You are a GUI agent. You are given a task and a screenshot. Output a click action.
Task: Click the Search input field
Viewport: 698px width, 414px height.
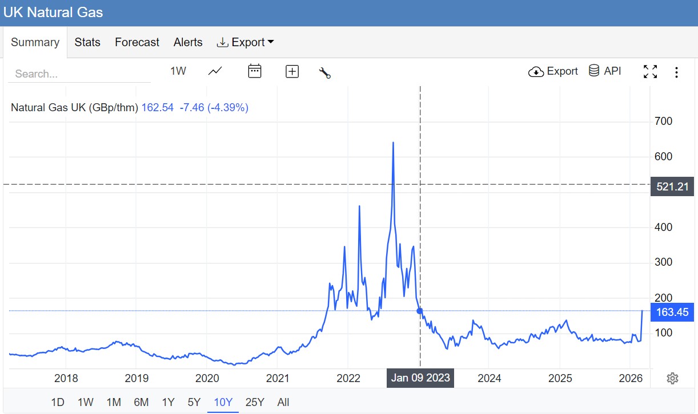pyautogui.click(x=80, y=74)
